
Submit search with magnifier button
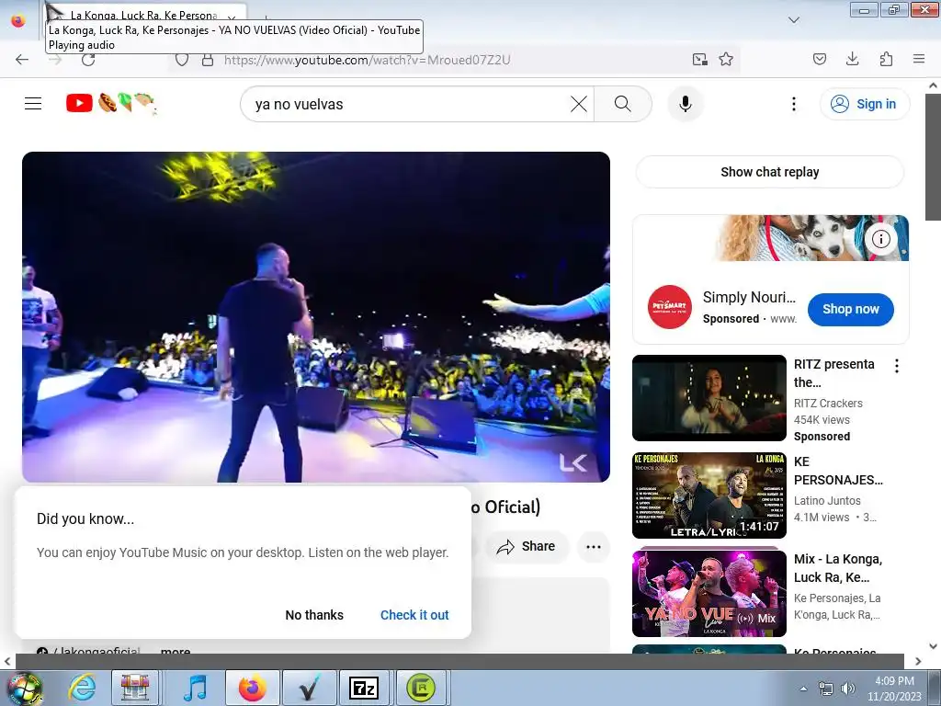pos(623,104)
